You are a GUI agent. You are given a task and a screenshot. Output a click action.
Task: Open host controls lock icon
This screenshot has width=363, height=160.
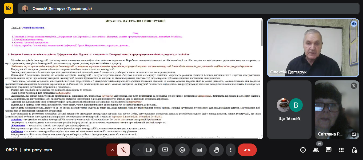click(354, 150)
